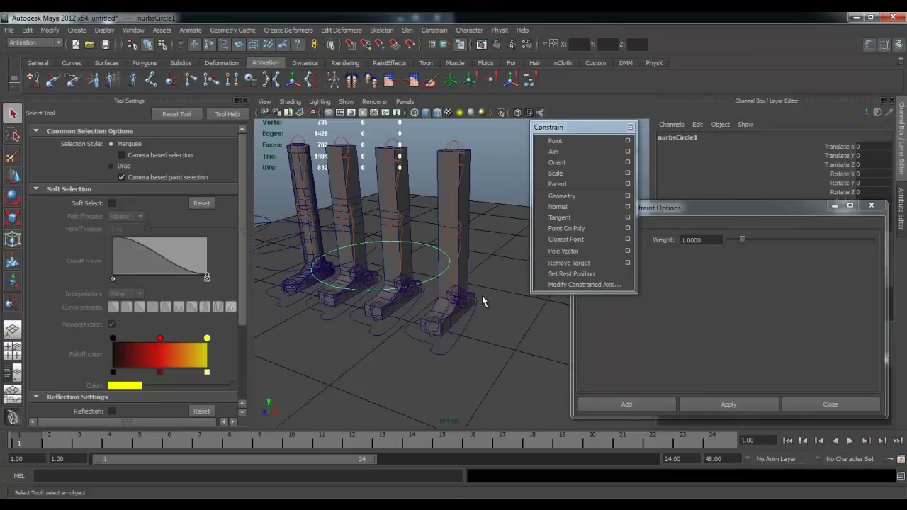Toggle Camera based paint selection checkbox
The image size is (907, 510).
click(122, 177)
